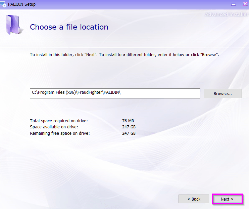Minimize the PALIDIN Setup window
This screenshot has height=209, width=249.
pos(234,4)
